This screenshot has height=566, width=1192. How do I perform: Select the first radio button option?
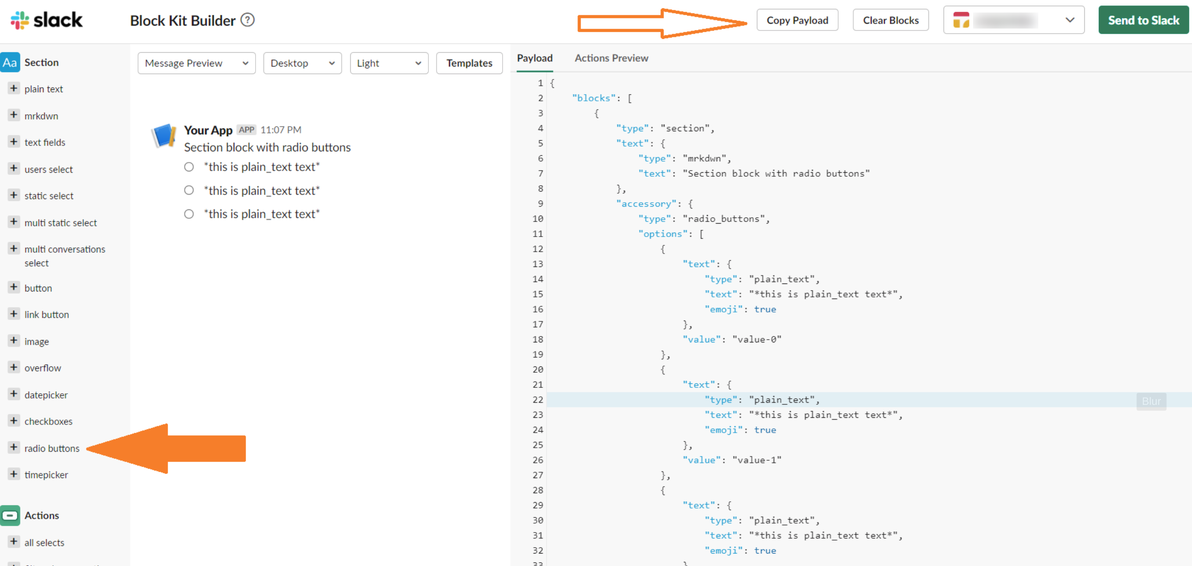tap(189, 167)
